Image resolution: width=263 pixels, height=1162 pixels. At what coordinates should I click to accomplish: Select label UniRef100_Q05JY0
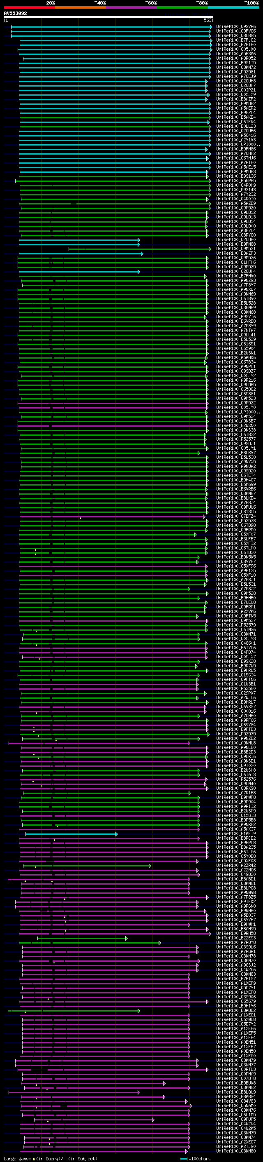(x=236, y=407)
